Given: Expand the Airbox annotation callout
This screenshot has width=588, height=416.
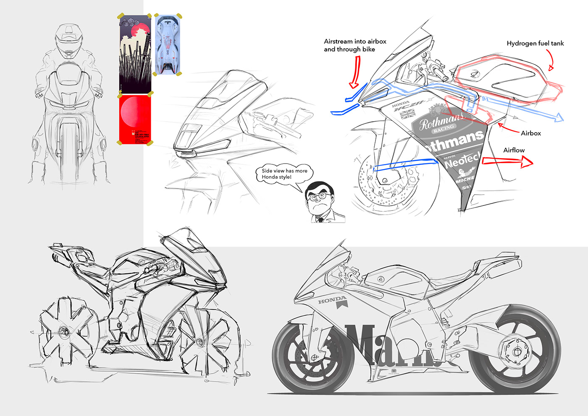Looking at the screenshot, I should tap(531, 133).
